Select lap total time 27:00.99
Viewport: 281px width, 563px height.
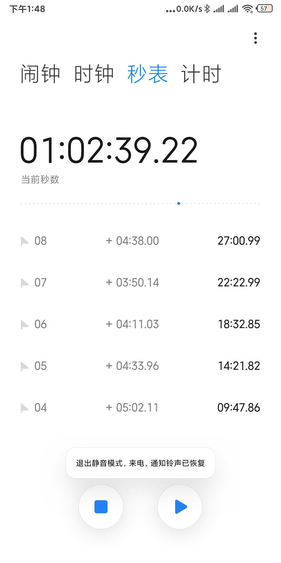(239, 241)
